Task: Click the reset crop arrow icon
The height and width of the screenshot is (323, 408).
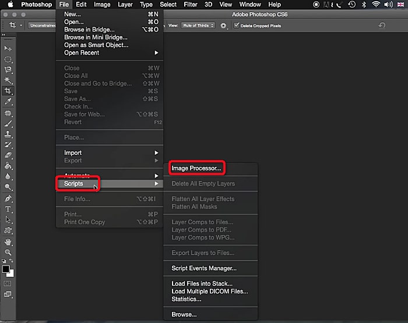Action: [382, 25]
